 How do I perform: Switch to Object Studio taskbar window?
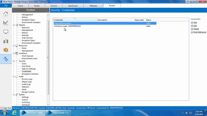[x=58, y=113]
